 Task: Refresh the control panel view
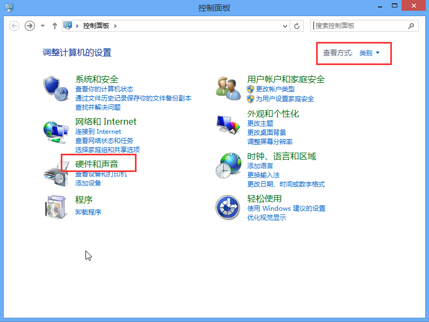tap(297, 26)
